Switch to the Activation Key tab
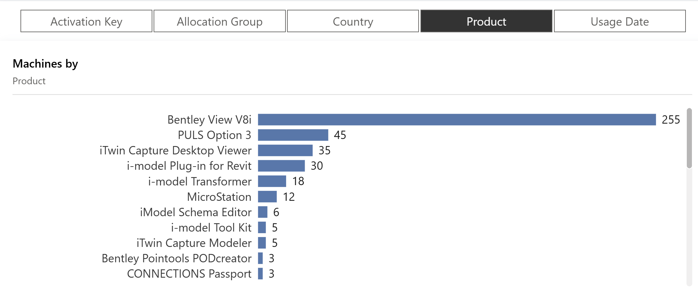 pyautogui.click(x=86, y=21)
